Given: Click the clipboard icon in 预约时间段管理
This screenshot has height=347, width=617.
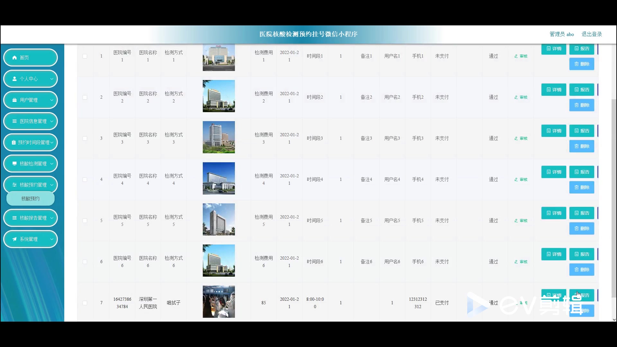Looking at the screenshot, I should pos(13,142).
